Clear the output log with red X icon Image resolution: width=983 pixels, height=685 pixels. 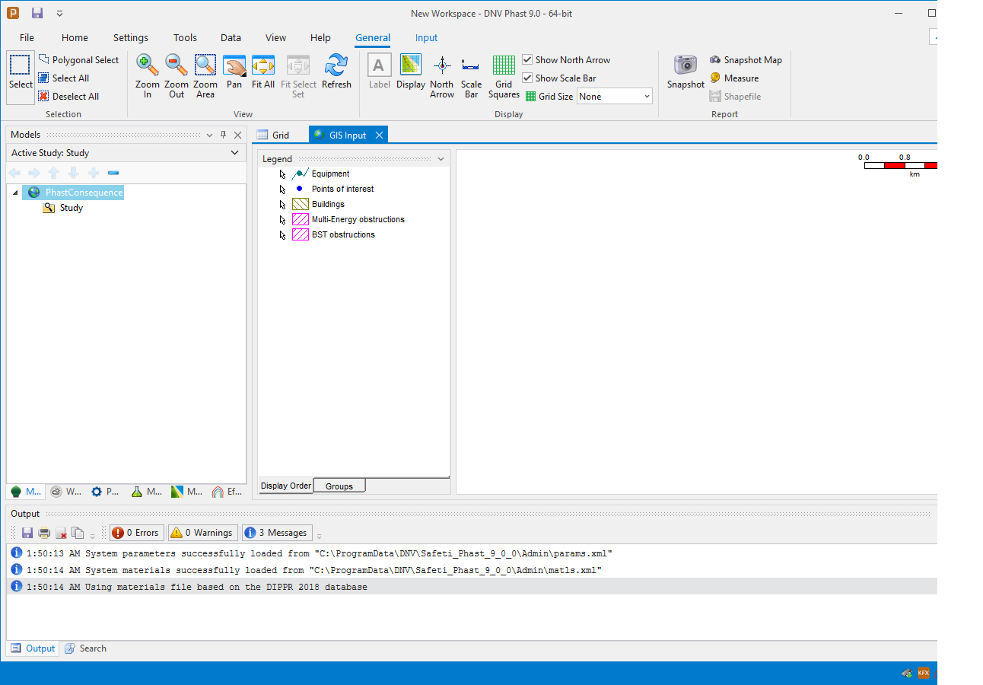pos(61,533)
